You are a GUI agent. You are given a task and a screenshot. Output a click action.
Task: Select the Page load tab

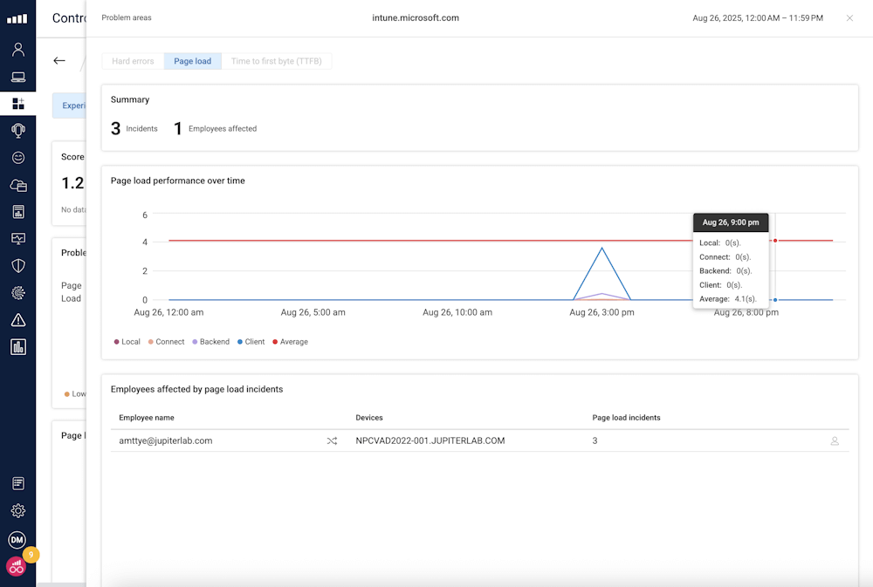pyautogui.click(x=192, y=61)
